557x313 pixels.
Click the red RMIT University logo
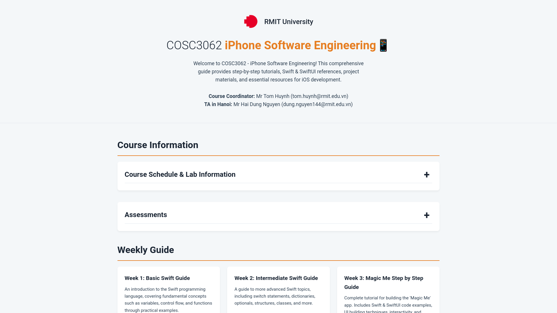[251, 21]
